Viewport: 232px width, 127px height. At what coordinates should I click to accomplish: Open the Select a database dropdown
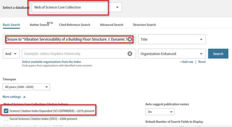[x=77, y=7]
